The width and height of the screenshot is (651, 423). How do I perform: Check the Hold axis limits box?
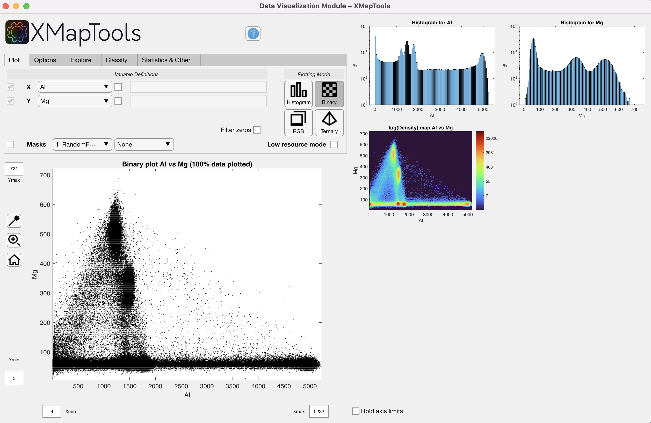[x=355, y=411]
